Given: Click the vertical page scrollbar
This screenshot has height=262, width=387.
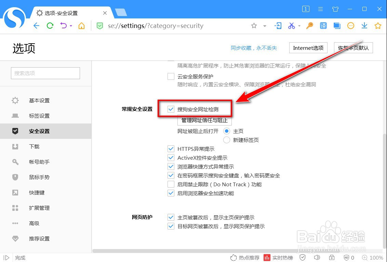Looking at the screenshot, I should 385,191.
